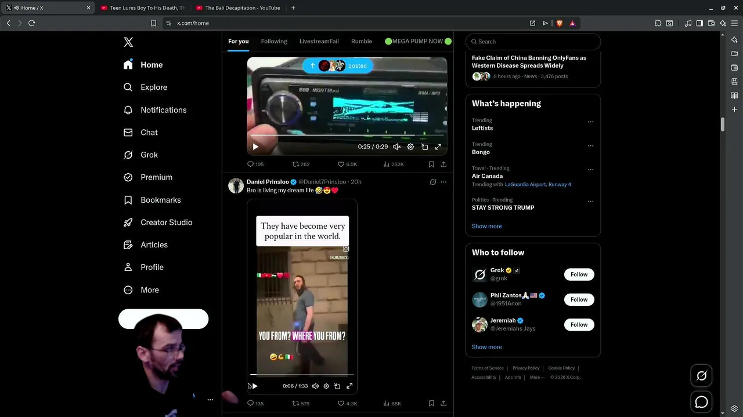Fullscreen the car stereo video
This screenshot has height=417, width=743.
438,147
